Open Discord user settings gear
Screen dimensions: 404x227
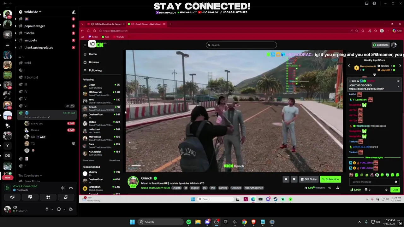pyautogui.click(x=71, y=209)
